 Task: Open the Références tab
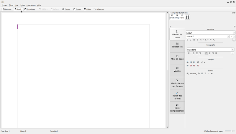177,45
